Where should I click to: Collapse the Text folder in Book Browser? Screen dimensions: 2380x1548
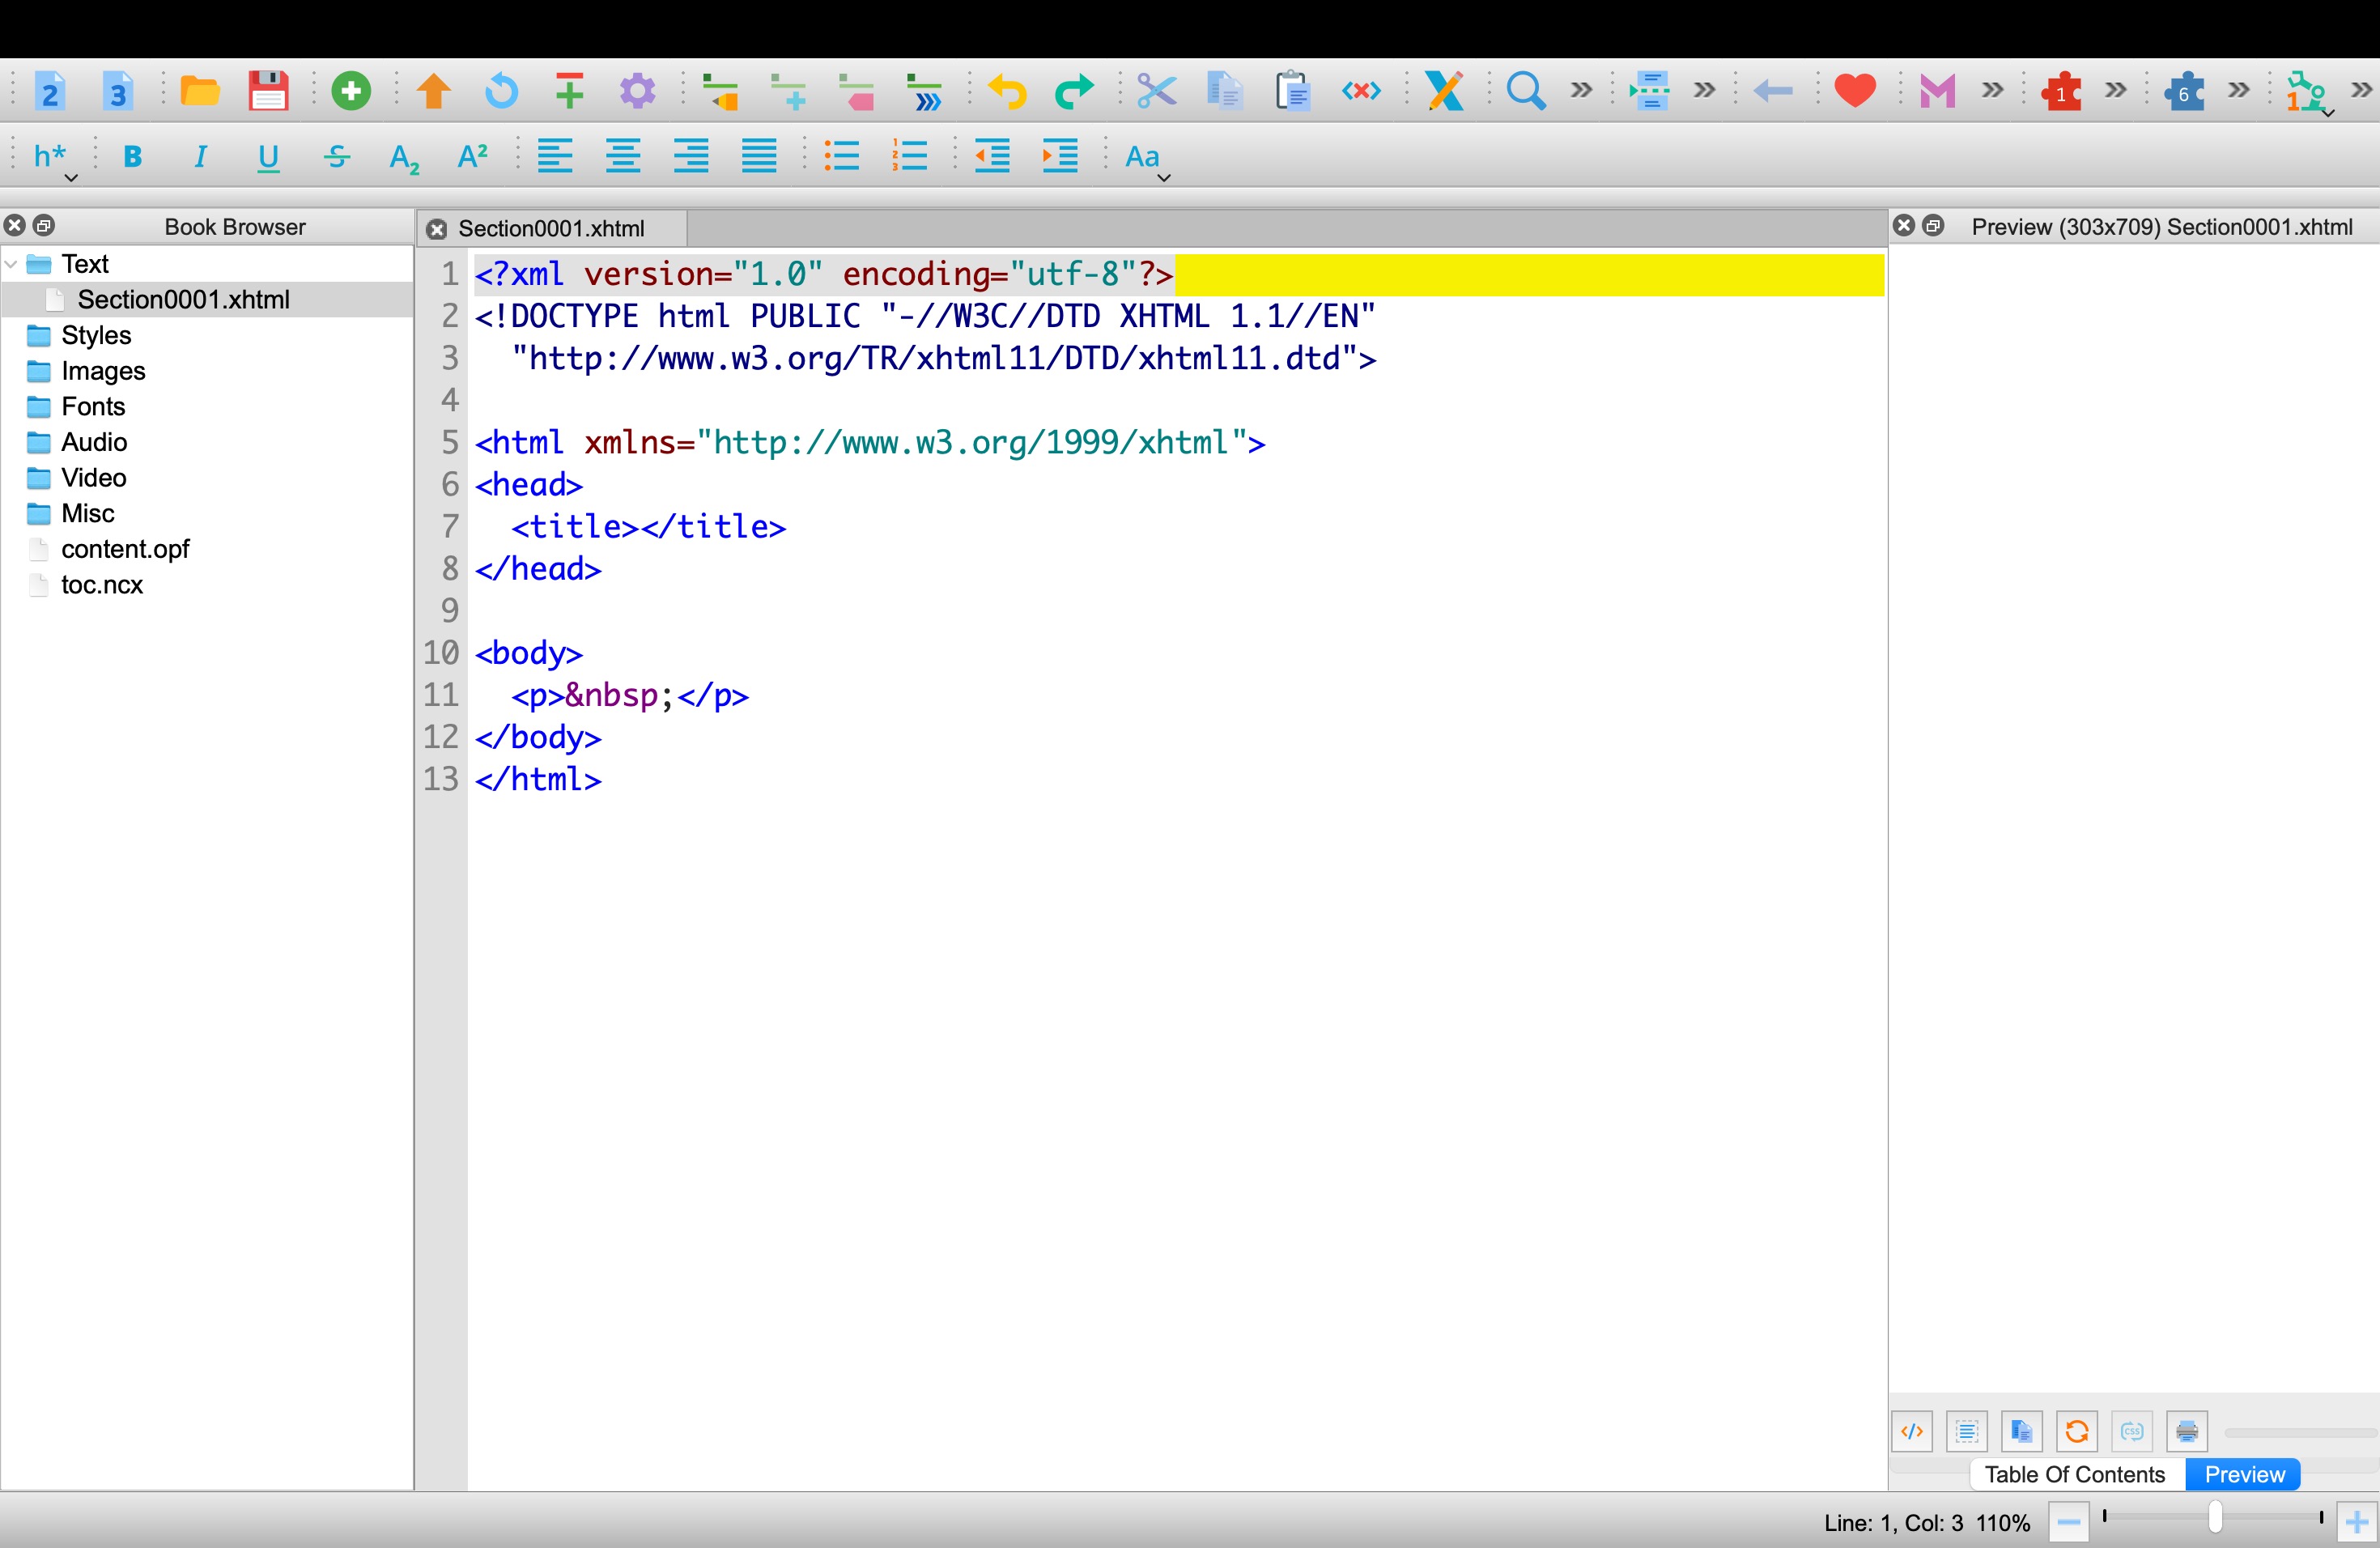pyautogui.click(x=12, y=264)
